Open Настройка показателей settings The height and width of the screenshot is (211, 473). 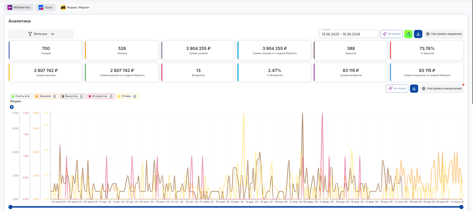[x=441, y=88]
